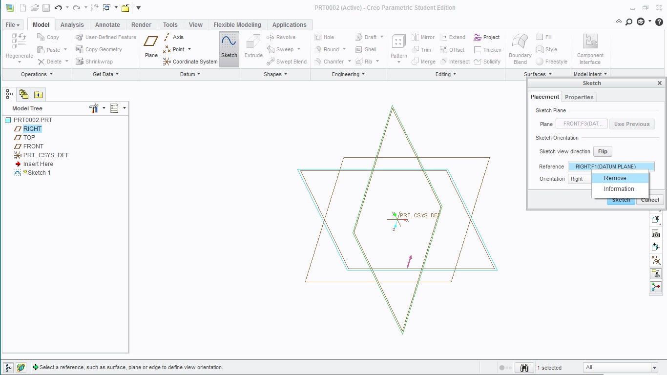Click the Save icon in quick access toolbar

[x=46, y=8]
